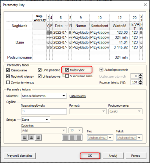
Task: Click the Nag. wierszy header cell
Action: tap(40, 18)
